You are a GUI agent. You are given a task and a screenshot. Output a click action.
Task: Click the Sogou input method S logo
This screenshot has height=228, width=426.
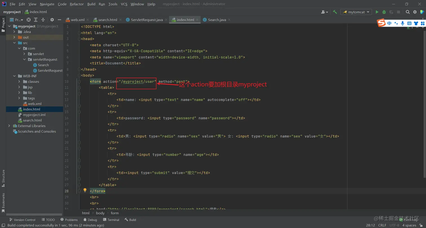pos(381,23)
